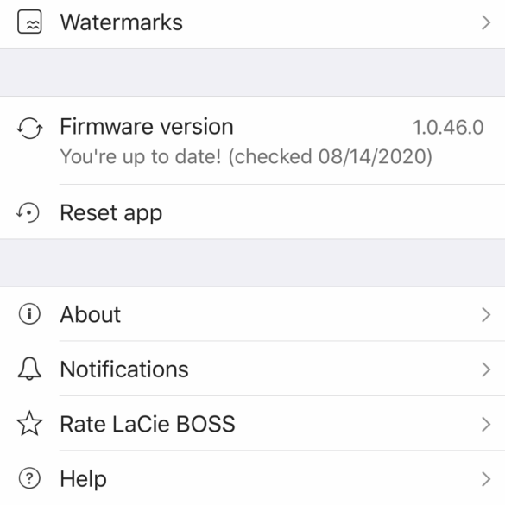
Task: Select the Help label text
Action: point(83,479)
